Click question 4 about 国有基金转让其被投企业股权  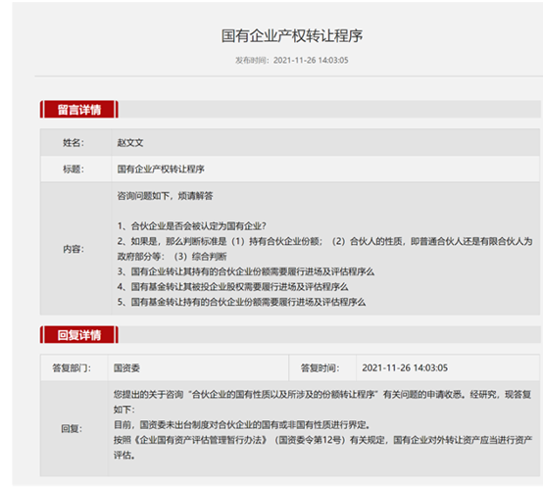coord(232,286)
